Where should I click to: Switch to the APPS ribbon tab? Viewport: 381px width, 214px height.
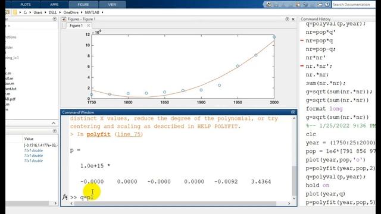click(54, 5)
